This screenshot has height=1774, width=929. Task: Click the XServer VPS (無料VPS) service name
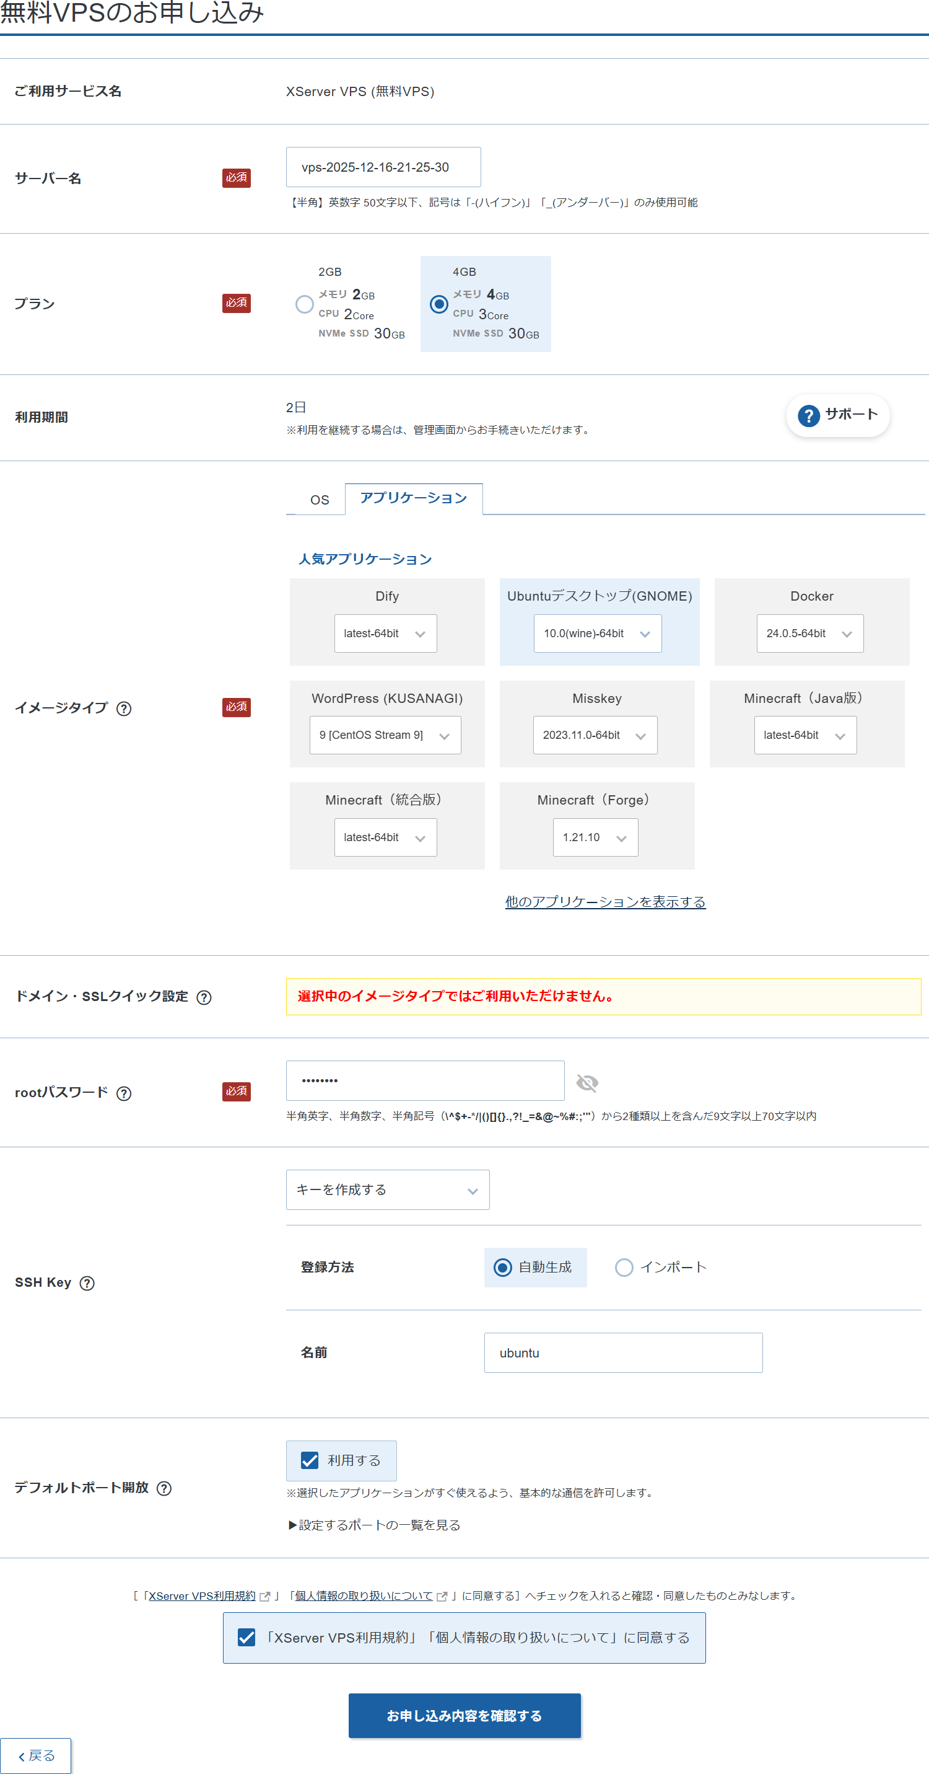[x=360, y=92]
